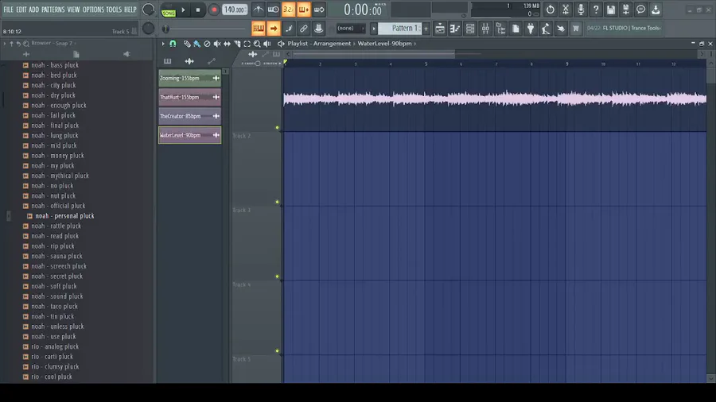This screenshot has height=402, width=716.
Task: Toggle loop recording button
Action: tap(319, 10)
